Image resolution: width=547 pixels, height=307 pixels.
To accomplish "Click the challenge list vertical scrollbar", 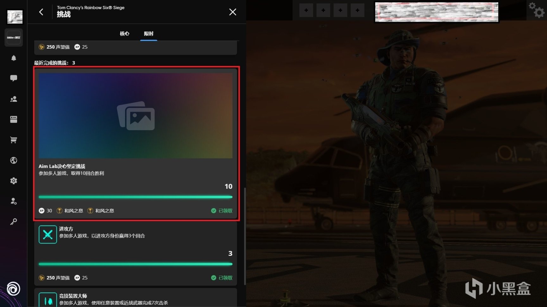I will (x=245, y=236).
